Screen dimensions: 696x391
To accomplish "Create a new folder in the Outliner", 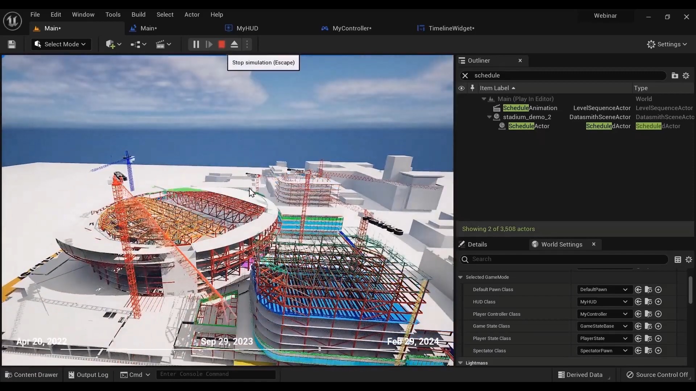I will 675,75.
